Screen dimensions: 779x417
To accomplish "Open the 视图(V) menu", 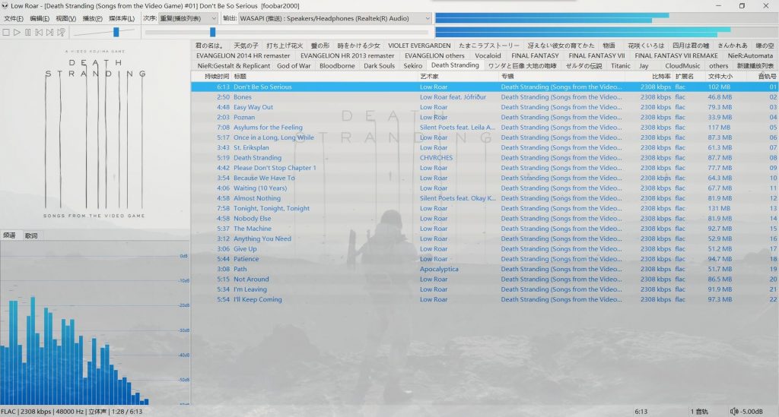I will [x=65, y=18].
